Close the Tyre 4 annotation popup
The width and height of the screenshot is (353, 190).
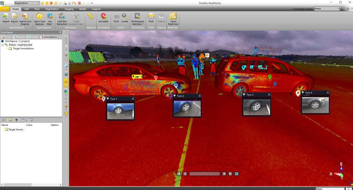pyautogui.click(x=328, y=92)
